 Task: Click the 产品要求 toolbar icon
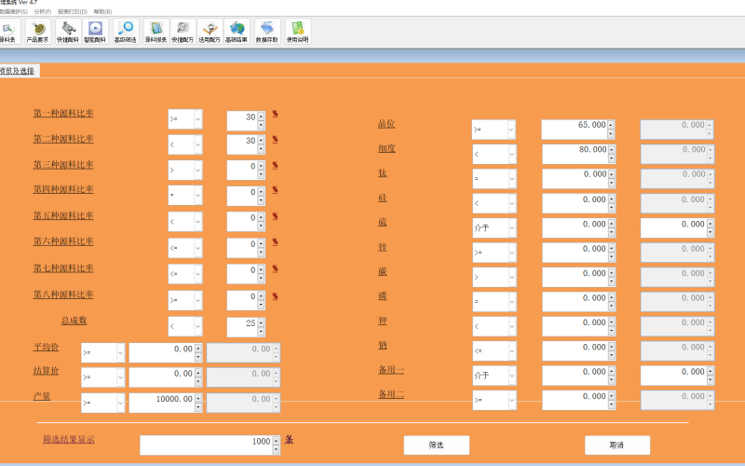point(38,33)
